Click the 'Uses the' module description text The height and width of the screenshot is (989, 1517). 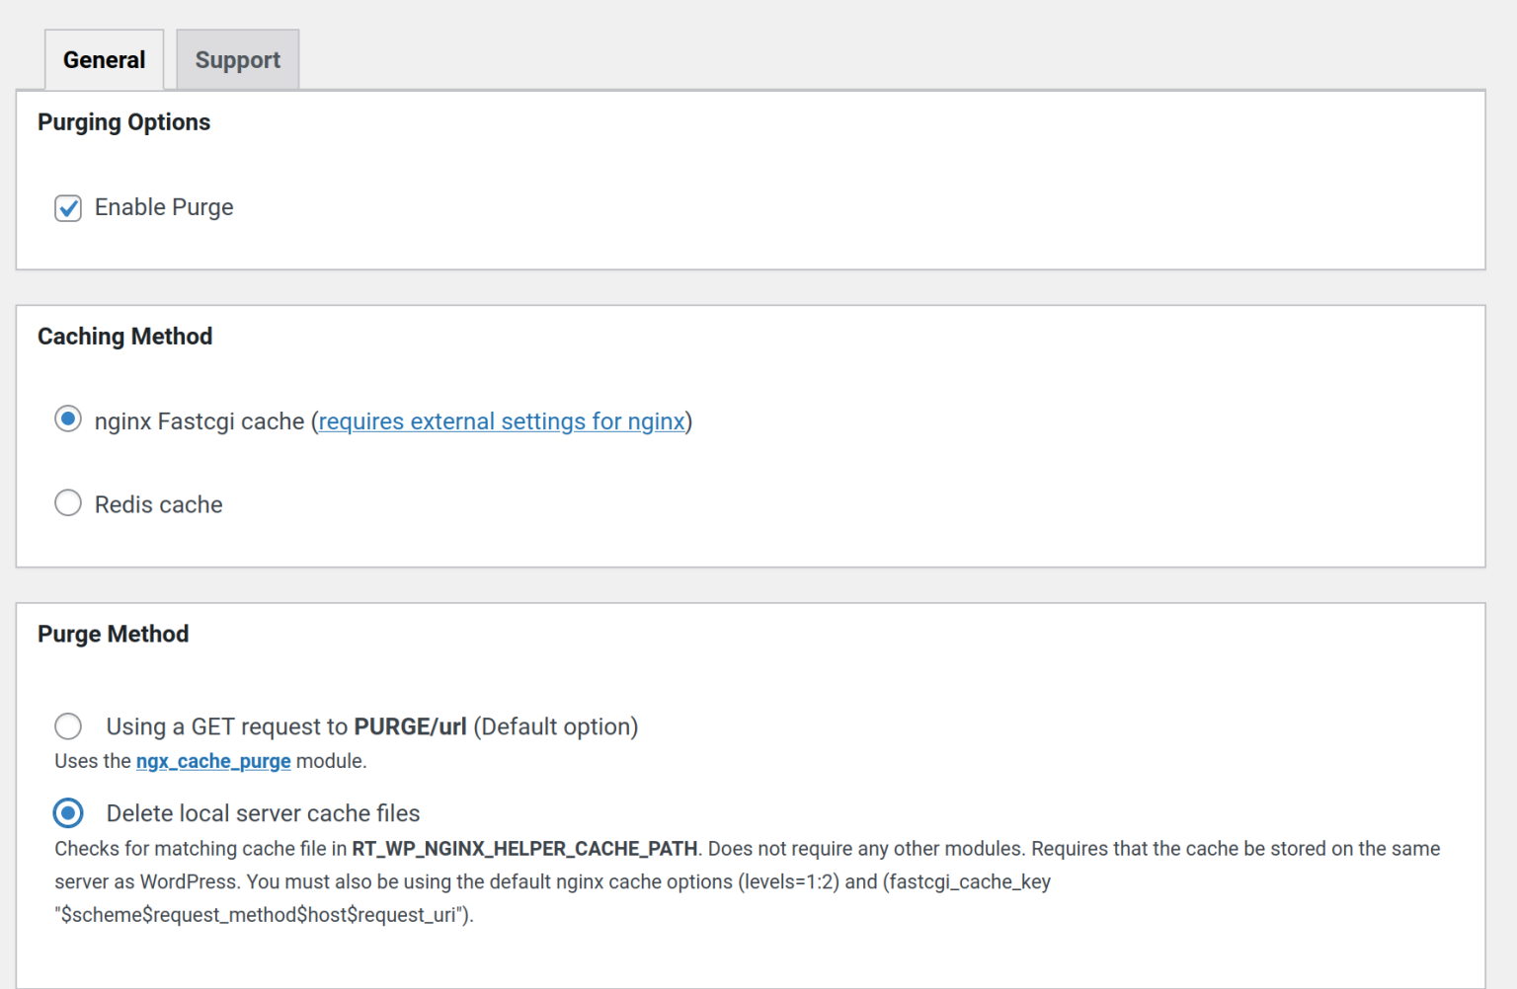(x=93, y=761)
